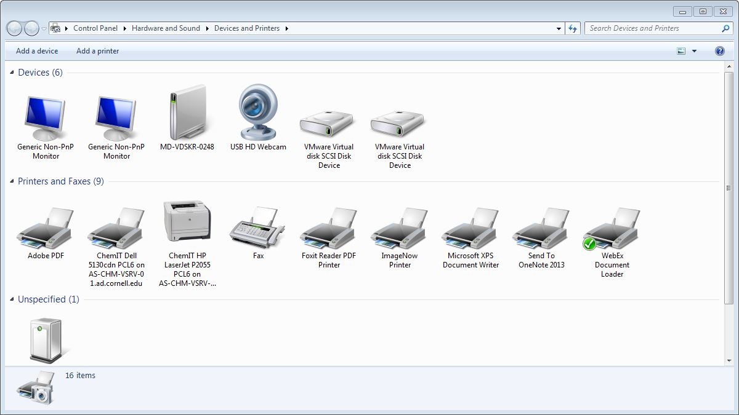Open the view options dropdown arrow
The width and height of the screenshot is (739, 415).
pyautogui.click(x=694, y=51)
